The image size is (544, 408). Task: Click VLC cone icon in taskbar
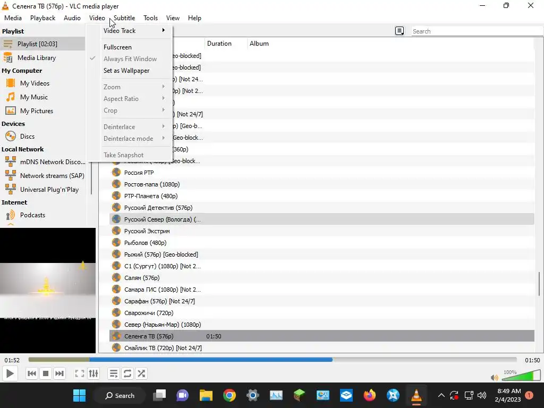416,395
